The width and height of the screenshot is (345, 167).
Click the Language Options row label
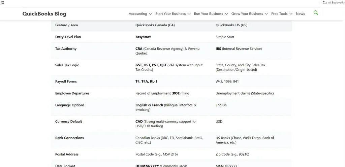tap(70, 105)
